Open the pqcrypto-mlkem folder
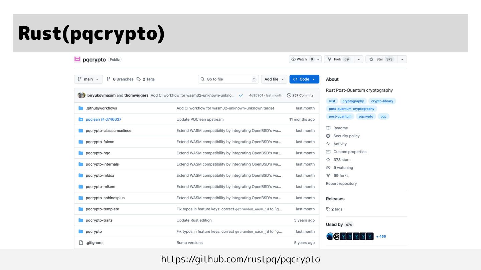The width and height of the screenshot is (481, 270). (101, 187)
